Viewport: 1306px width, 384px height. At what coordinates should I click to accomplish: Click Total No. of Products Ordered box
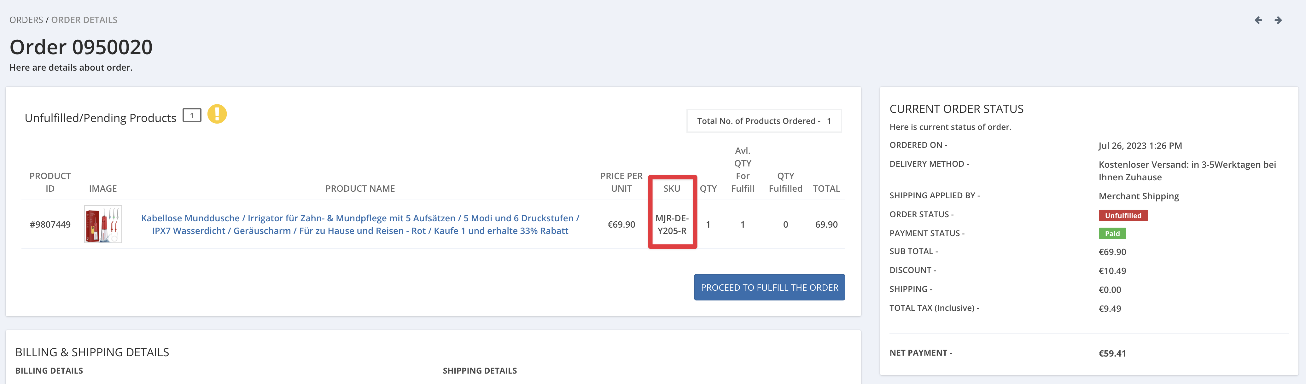[x=764, y=121]
